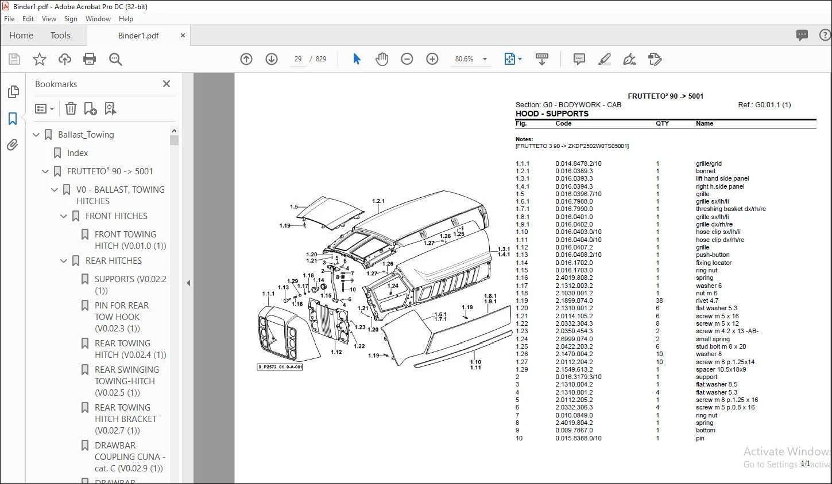Click the Bookmarks panel icon
Screen dimensions: 832x484
coord(13,119)
